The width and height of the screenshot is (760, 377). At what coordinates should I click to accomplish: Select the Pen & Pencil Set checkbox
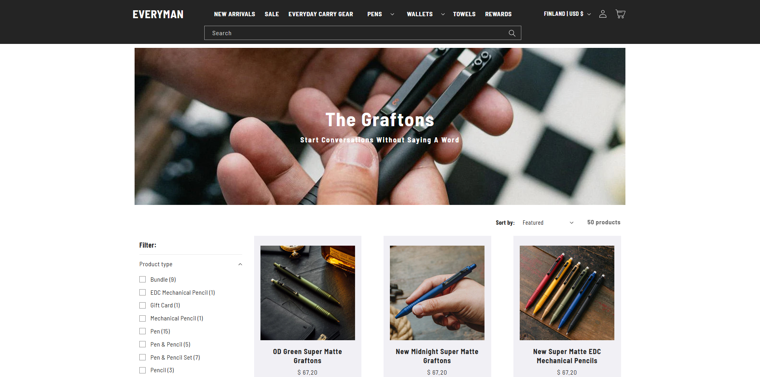(x=142, y=357)
